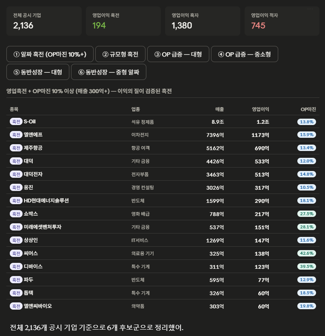
Task: Click the 흑전 badge beside 쇼박스
Action: point(16,214)
